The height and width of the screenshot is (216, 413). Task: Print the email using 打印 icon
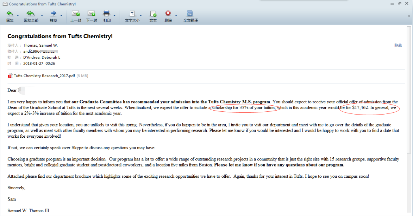point(106,14)
